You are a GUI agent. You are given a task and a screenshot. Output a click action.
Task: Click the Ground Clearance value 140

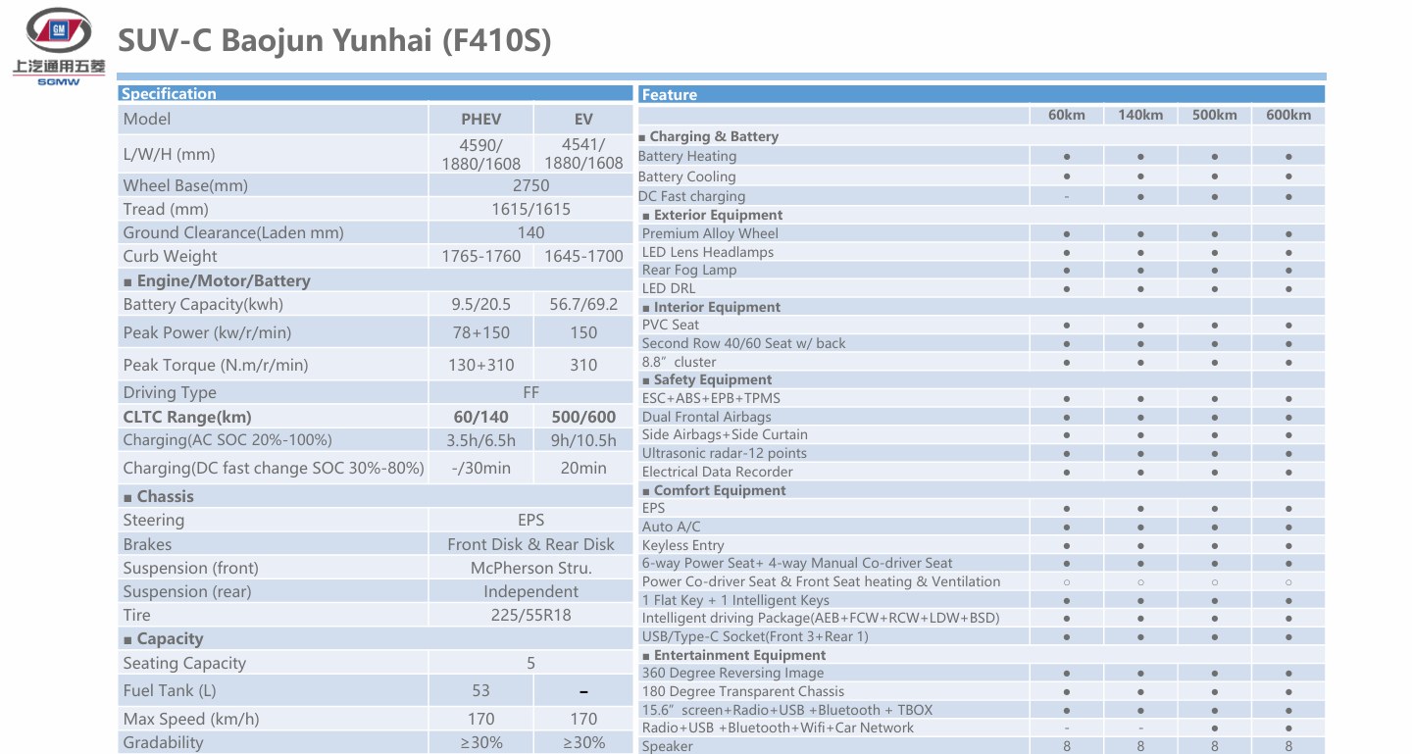coord(530,232)
